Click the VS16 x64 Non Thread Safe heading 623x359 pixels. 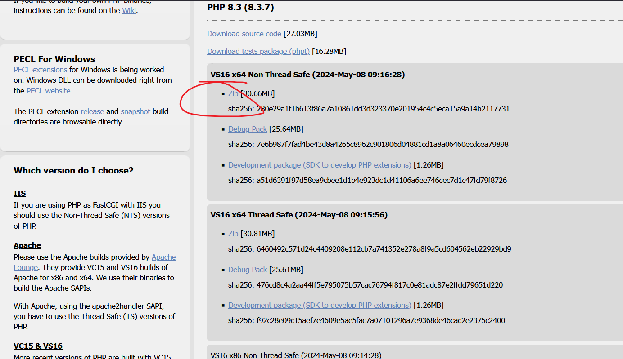[x=307, y=75]
